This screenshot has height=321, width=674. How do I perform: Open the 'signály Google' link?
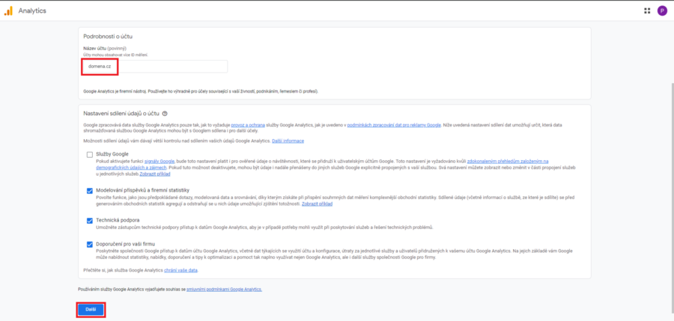point(160,161)
